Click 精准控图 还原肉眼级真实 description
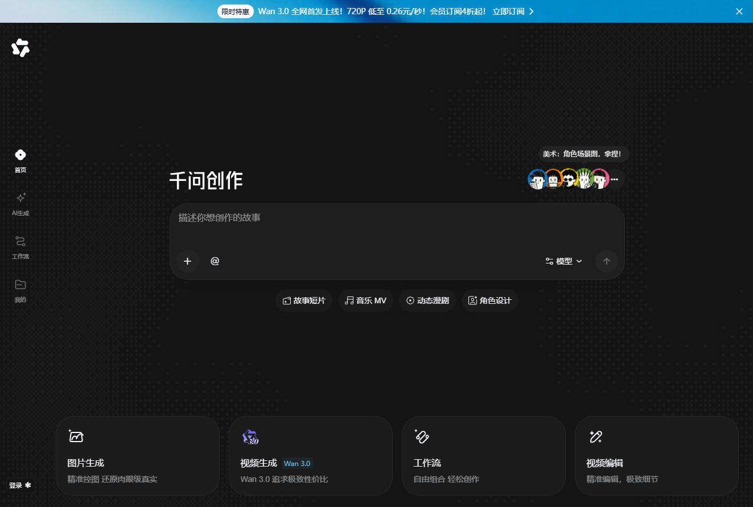 (x=112, y=479)
